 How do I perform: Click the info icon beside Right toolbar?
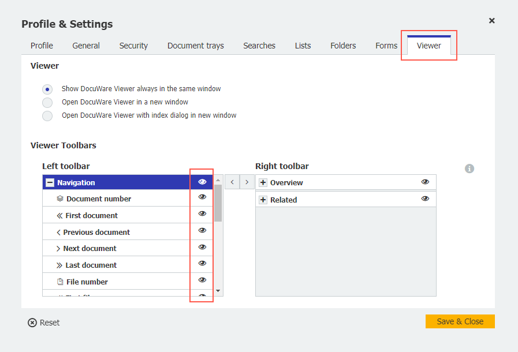coord(469,168)
